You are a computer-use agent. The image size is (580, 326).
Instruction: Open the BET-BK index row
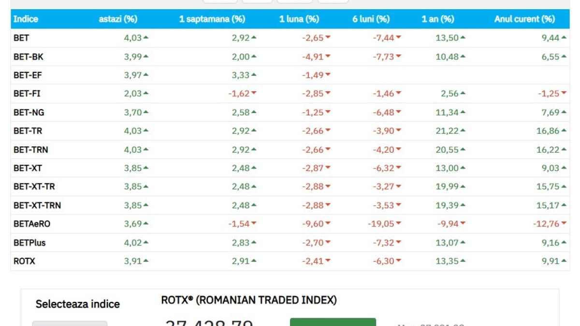(28, 57)
